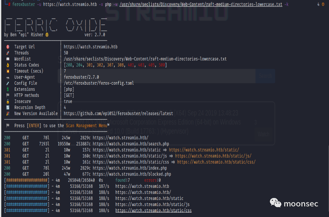Click the orange gear icon at top right
This screenshot has height=217, width=329.
[x=323, y=4]
